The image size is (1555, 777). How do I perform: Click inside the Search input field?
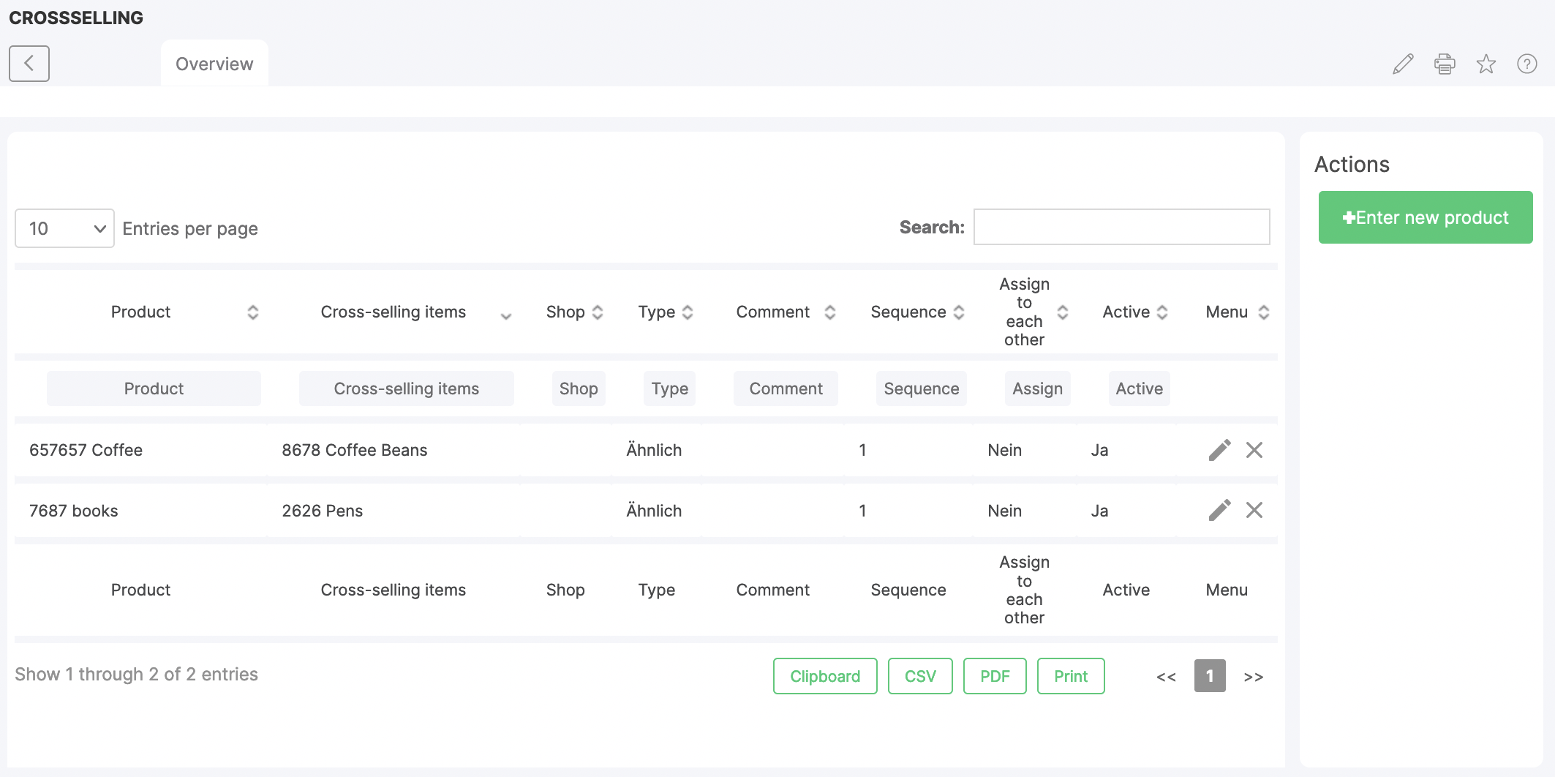(1121, 228)
